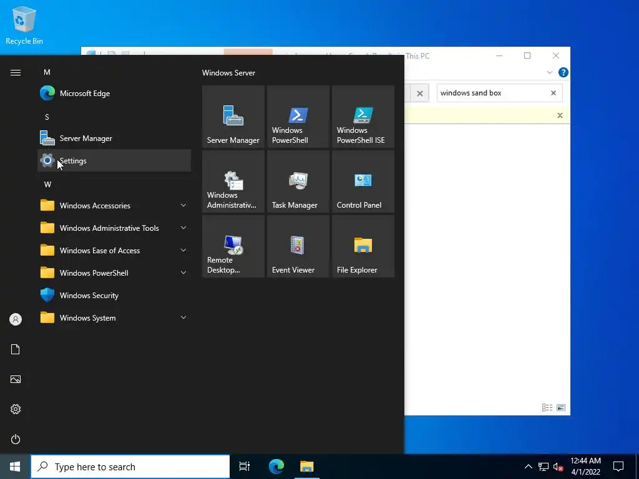Clear the Explorer address bar entry

pos(420,94)
